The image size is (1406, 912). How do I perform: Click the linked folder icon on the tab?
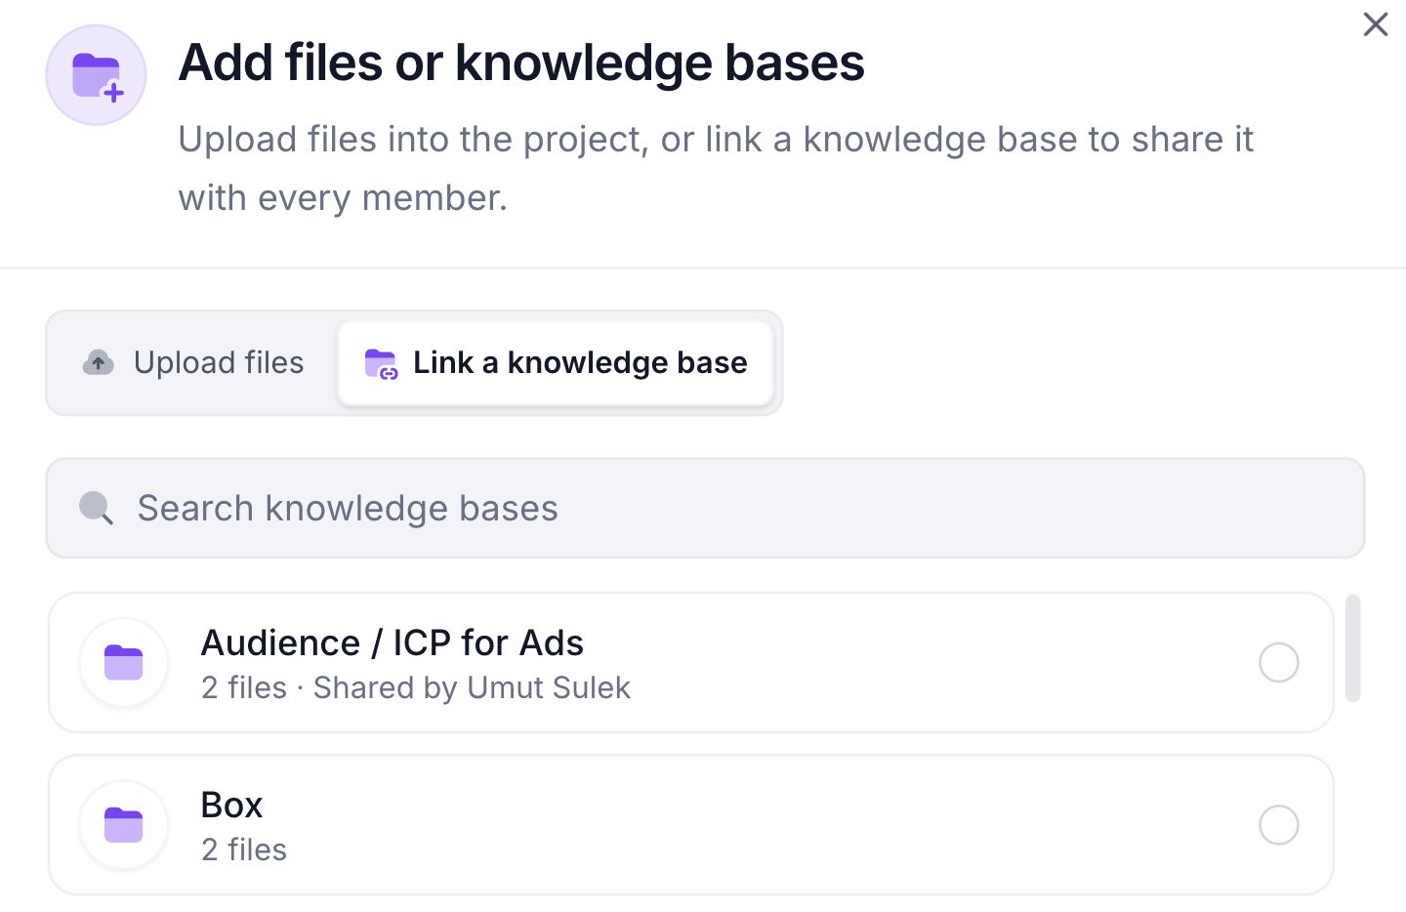coord(381,363)
